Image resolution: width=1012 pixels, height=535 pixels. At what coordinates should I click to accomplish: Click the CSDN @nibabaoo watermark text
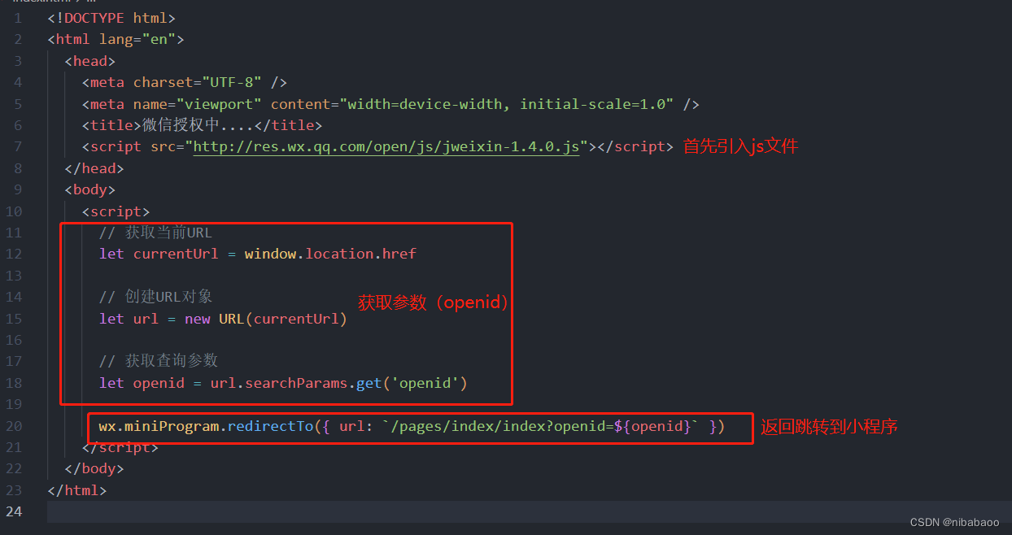pos(954,521)
